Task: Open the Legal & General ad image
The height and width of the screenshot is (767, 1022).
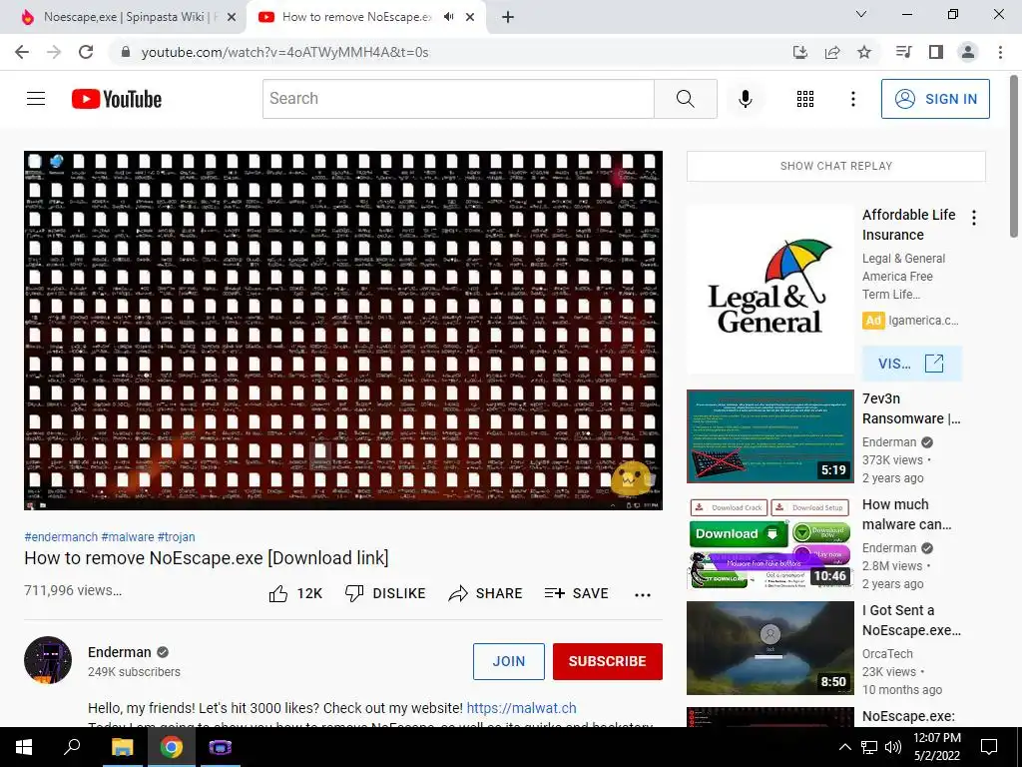Action: (769, 290)
